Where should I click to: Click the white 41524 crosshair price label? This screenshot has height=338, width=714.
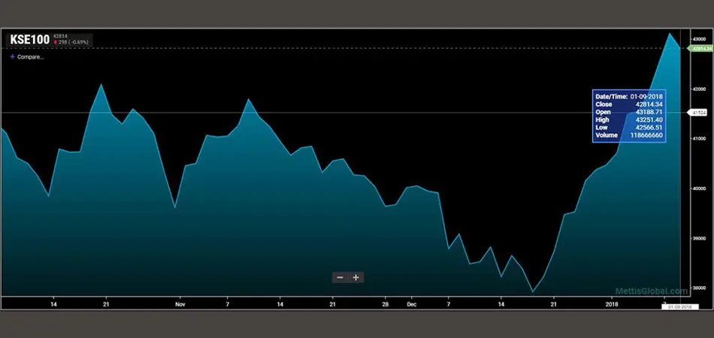coord(697,113)
